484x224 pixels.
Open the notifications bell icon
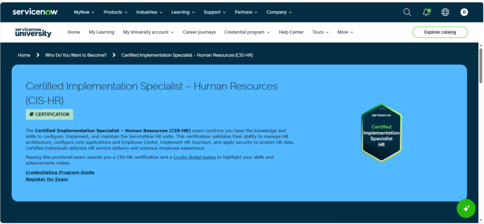427,12
